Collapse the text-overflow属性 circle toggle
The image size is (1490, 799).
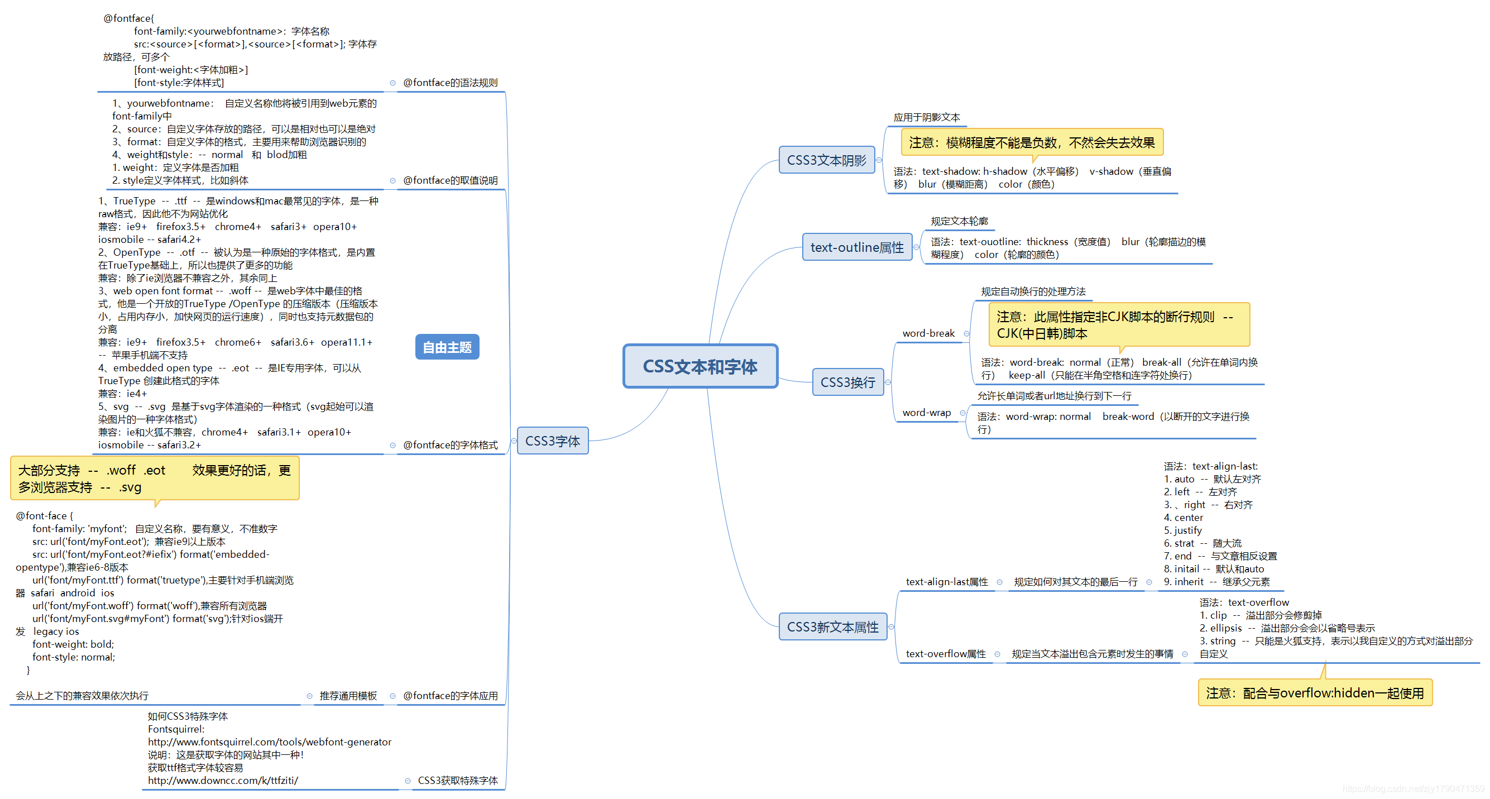997,654
